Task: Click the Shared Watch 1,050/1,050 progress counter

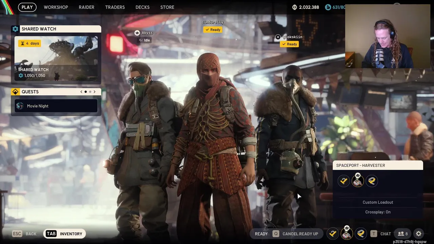Action: pos(32,76)
